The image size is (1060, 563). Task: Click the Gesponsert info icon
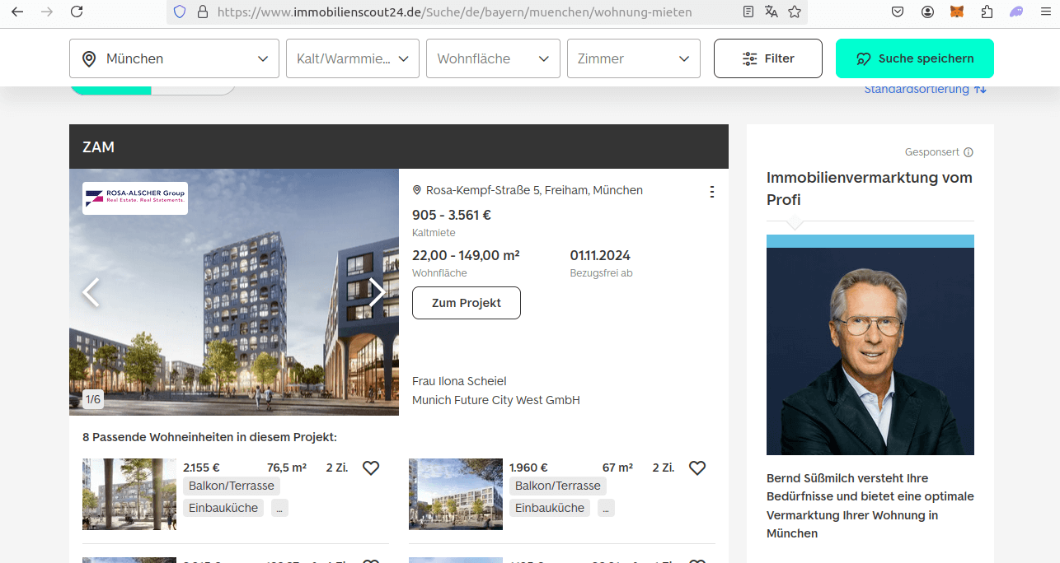tap(969, 152)
